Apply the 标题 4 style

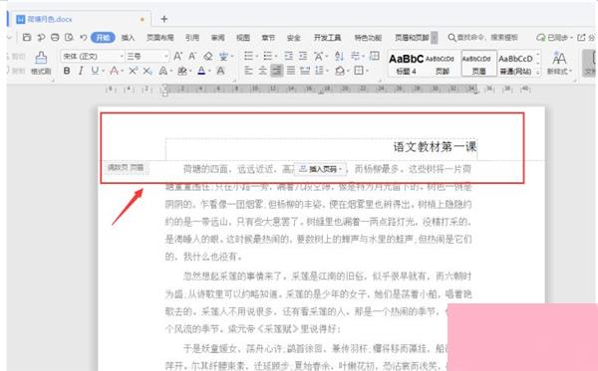[407, 64]
